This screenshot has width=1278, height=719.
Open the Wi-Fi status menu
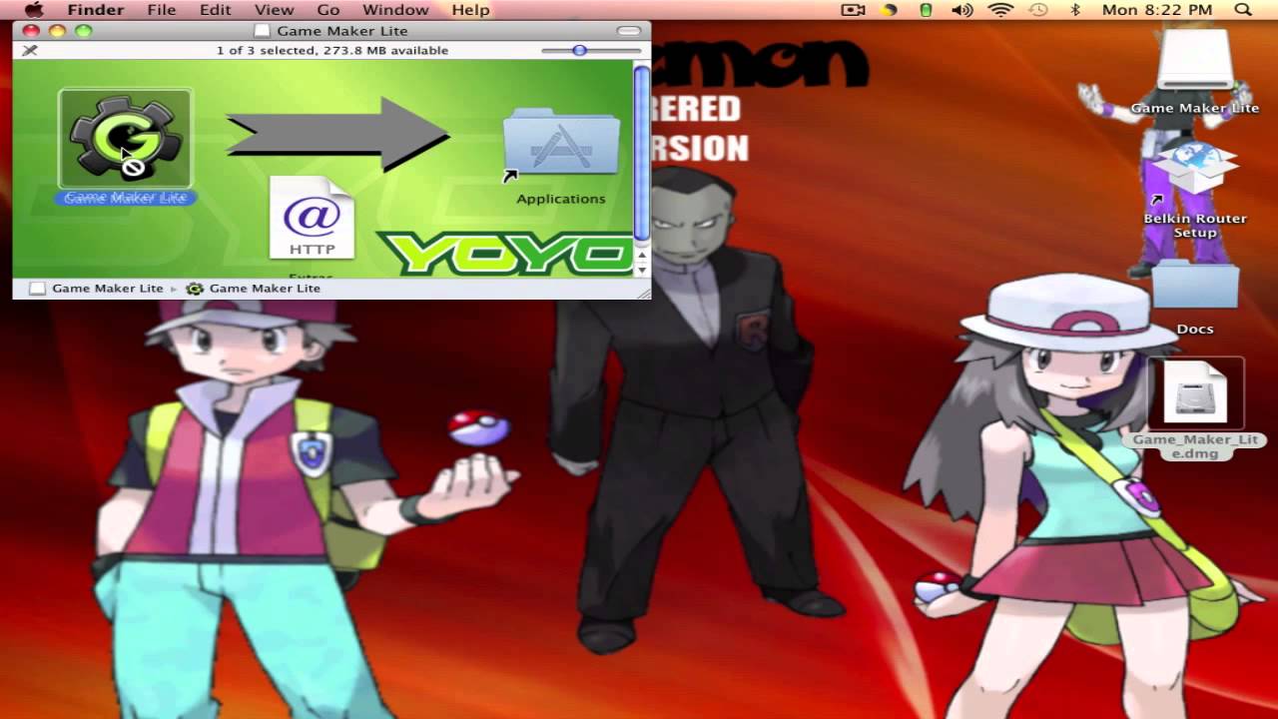click(1000, 10)
